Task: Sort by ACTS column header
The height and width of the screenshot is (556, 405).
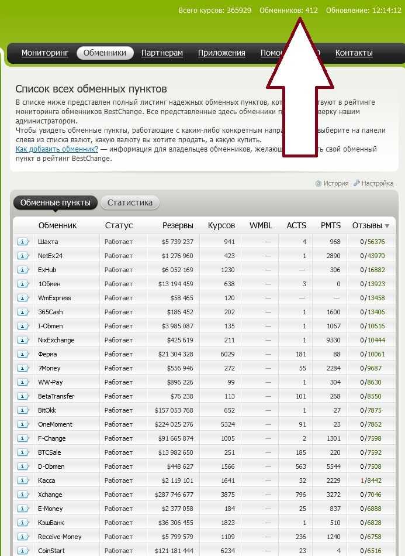Action: 296,225
